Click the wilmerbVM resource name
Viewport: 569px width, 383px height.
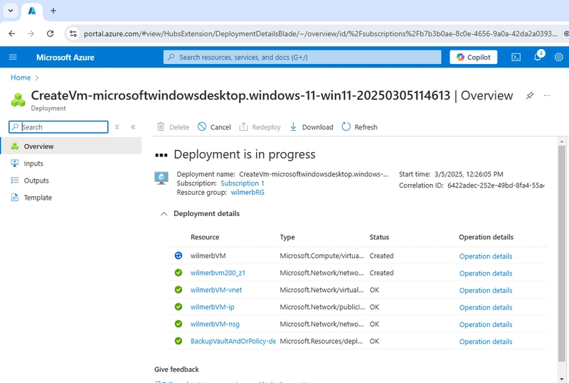pos(208,256)
